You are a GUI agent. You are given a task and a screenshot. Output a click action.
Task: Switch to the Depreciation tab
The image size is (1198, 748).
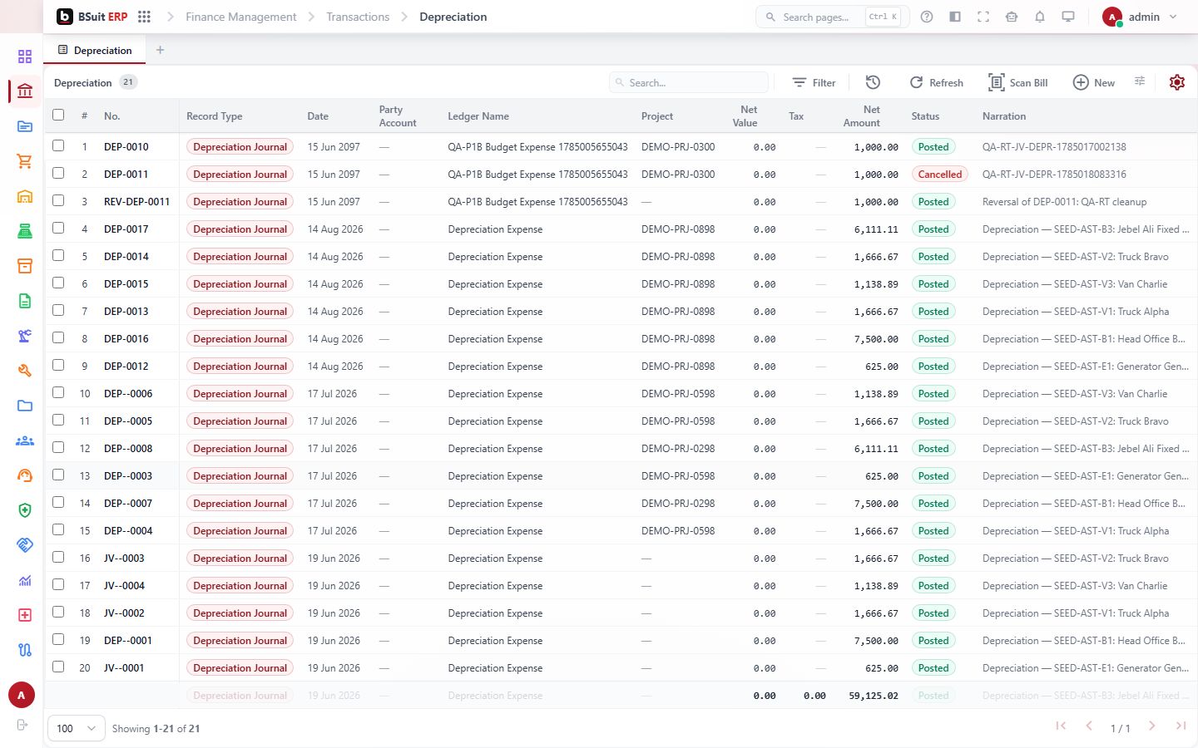pos(95,50)
